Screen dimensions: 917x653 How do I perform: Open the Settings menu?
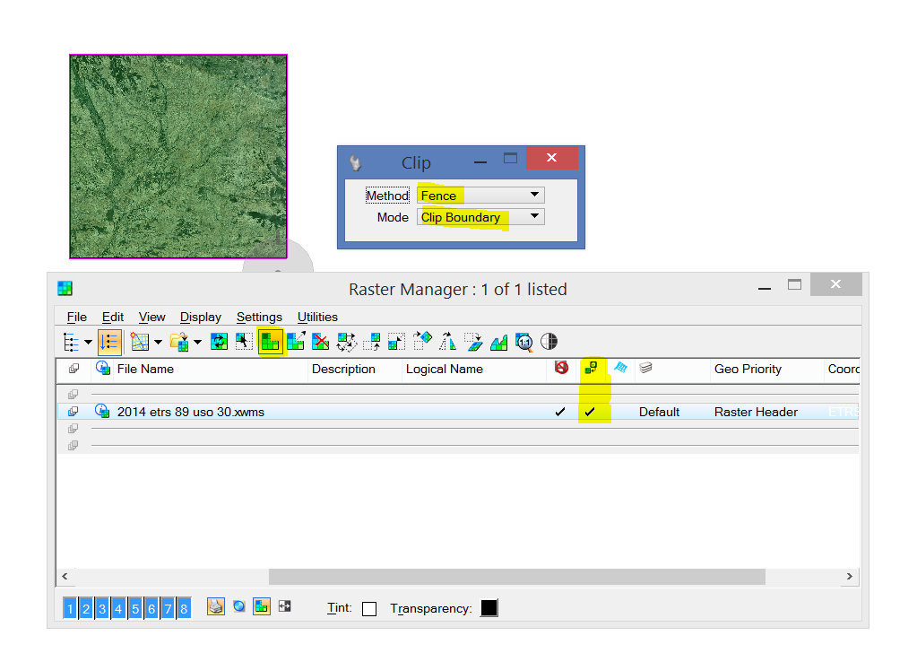point(259,318)
